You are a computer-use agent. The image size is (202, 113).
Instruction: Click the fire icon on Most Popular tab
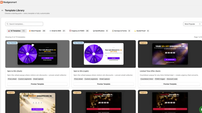click(30, 31)
